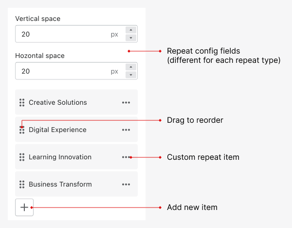Screen dimensions: 292x228
Task: Click the px unit in Vertical space
Action: click(114, 35)
